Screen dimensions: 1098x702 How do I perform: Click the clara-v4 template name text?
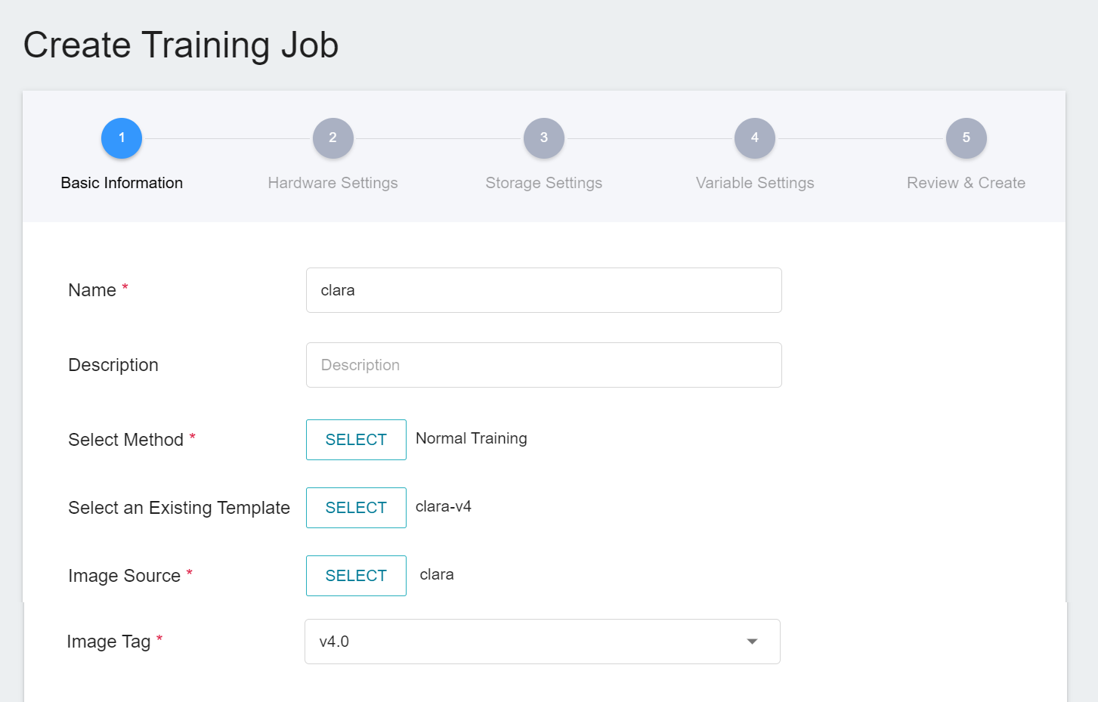tap(444, 506)
